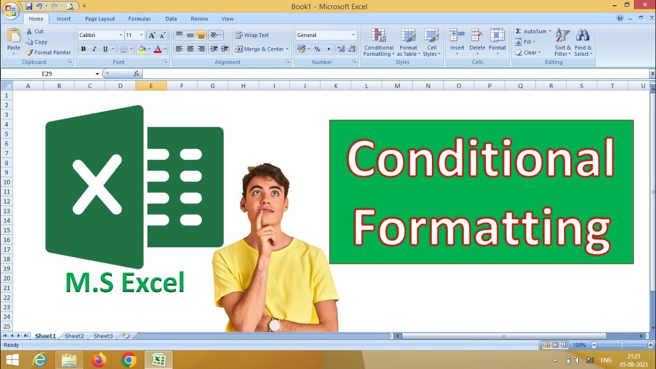Set Middle Align vertical alignment
The image size is (656, 369).
[x=190, y=35]
